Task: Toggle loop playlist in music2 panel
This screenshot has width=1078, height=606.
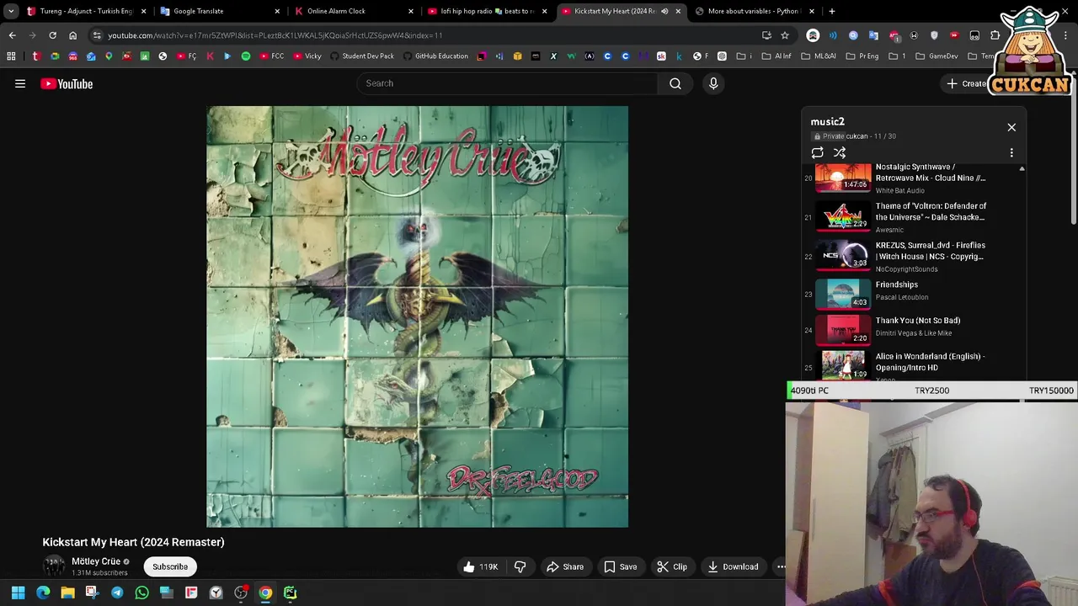Action: [817, 153]
